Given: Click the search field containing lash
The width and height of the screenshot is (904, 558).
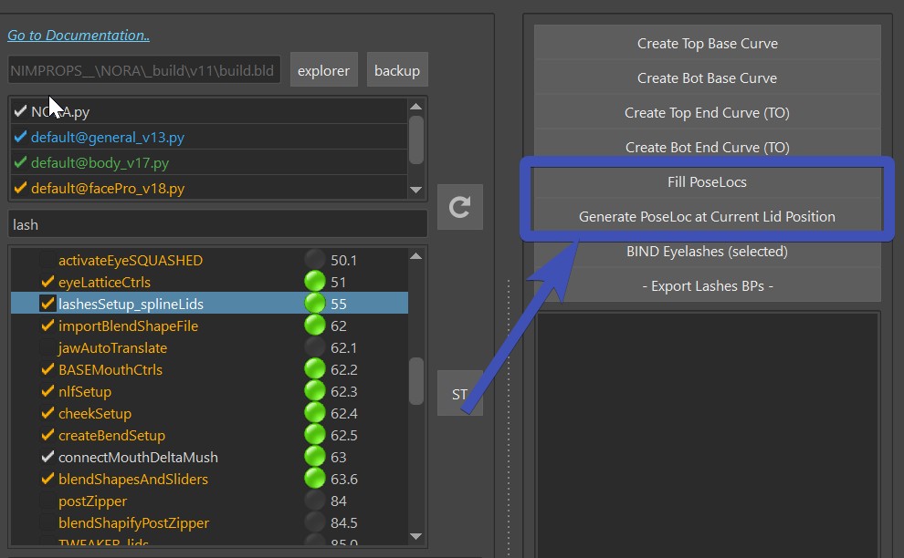Looking at the screenshot, I should click(x=217, y=224).
